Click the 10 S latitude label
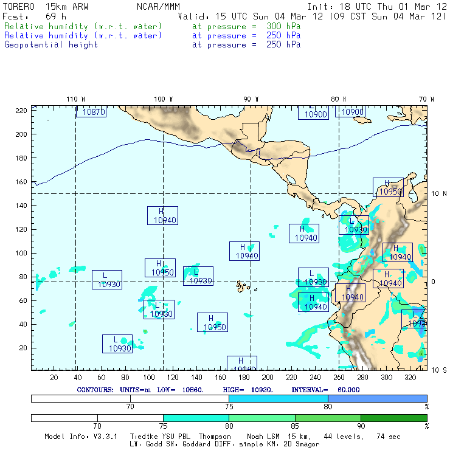This screenshot has width=450, height=450. (x=439, y=370)
